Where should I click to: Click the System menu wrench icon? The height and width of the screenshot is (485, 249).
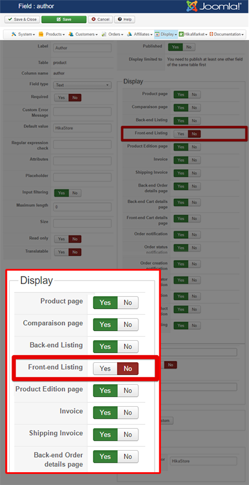[13, 34]
